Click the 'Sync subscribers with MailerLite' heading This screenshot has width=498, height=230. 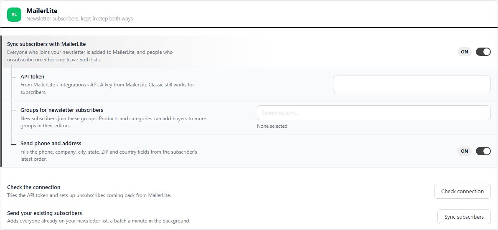click(x=46, y=44)
